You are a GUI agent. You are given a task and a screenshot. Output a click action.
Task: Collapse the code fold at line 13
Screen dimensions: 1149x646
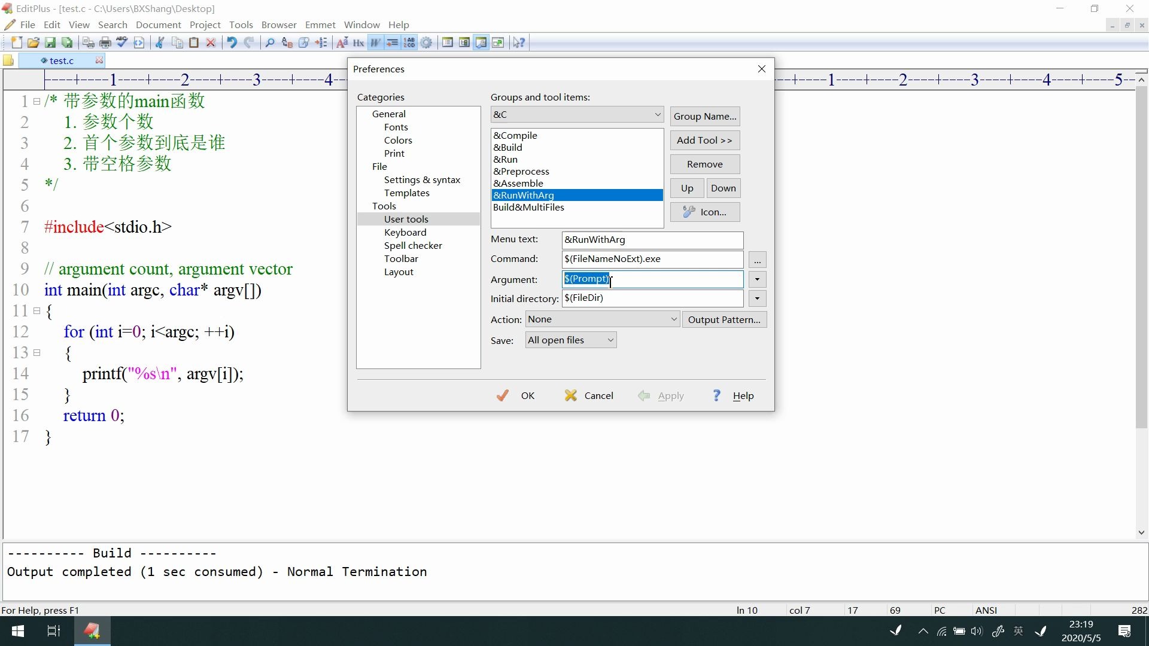pos(37,353)
